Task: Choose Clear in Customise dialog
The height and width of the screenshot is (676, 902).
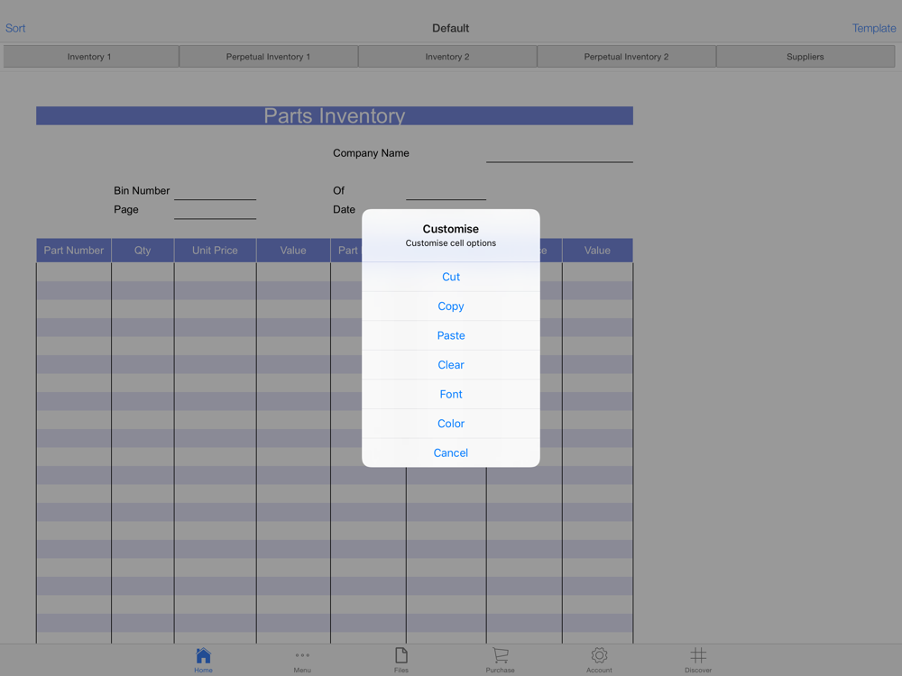Action: pyautogui.click(x=450, y=365)
